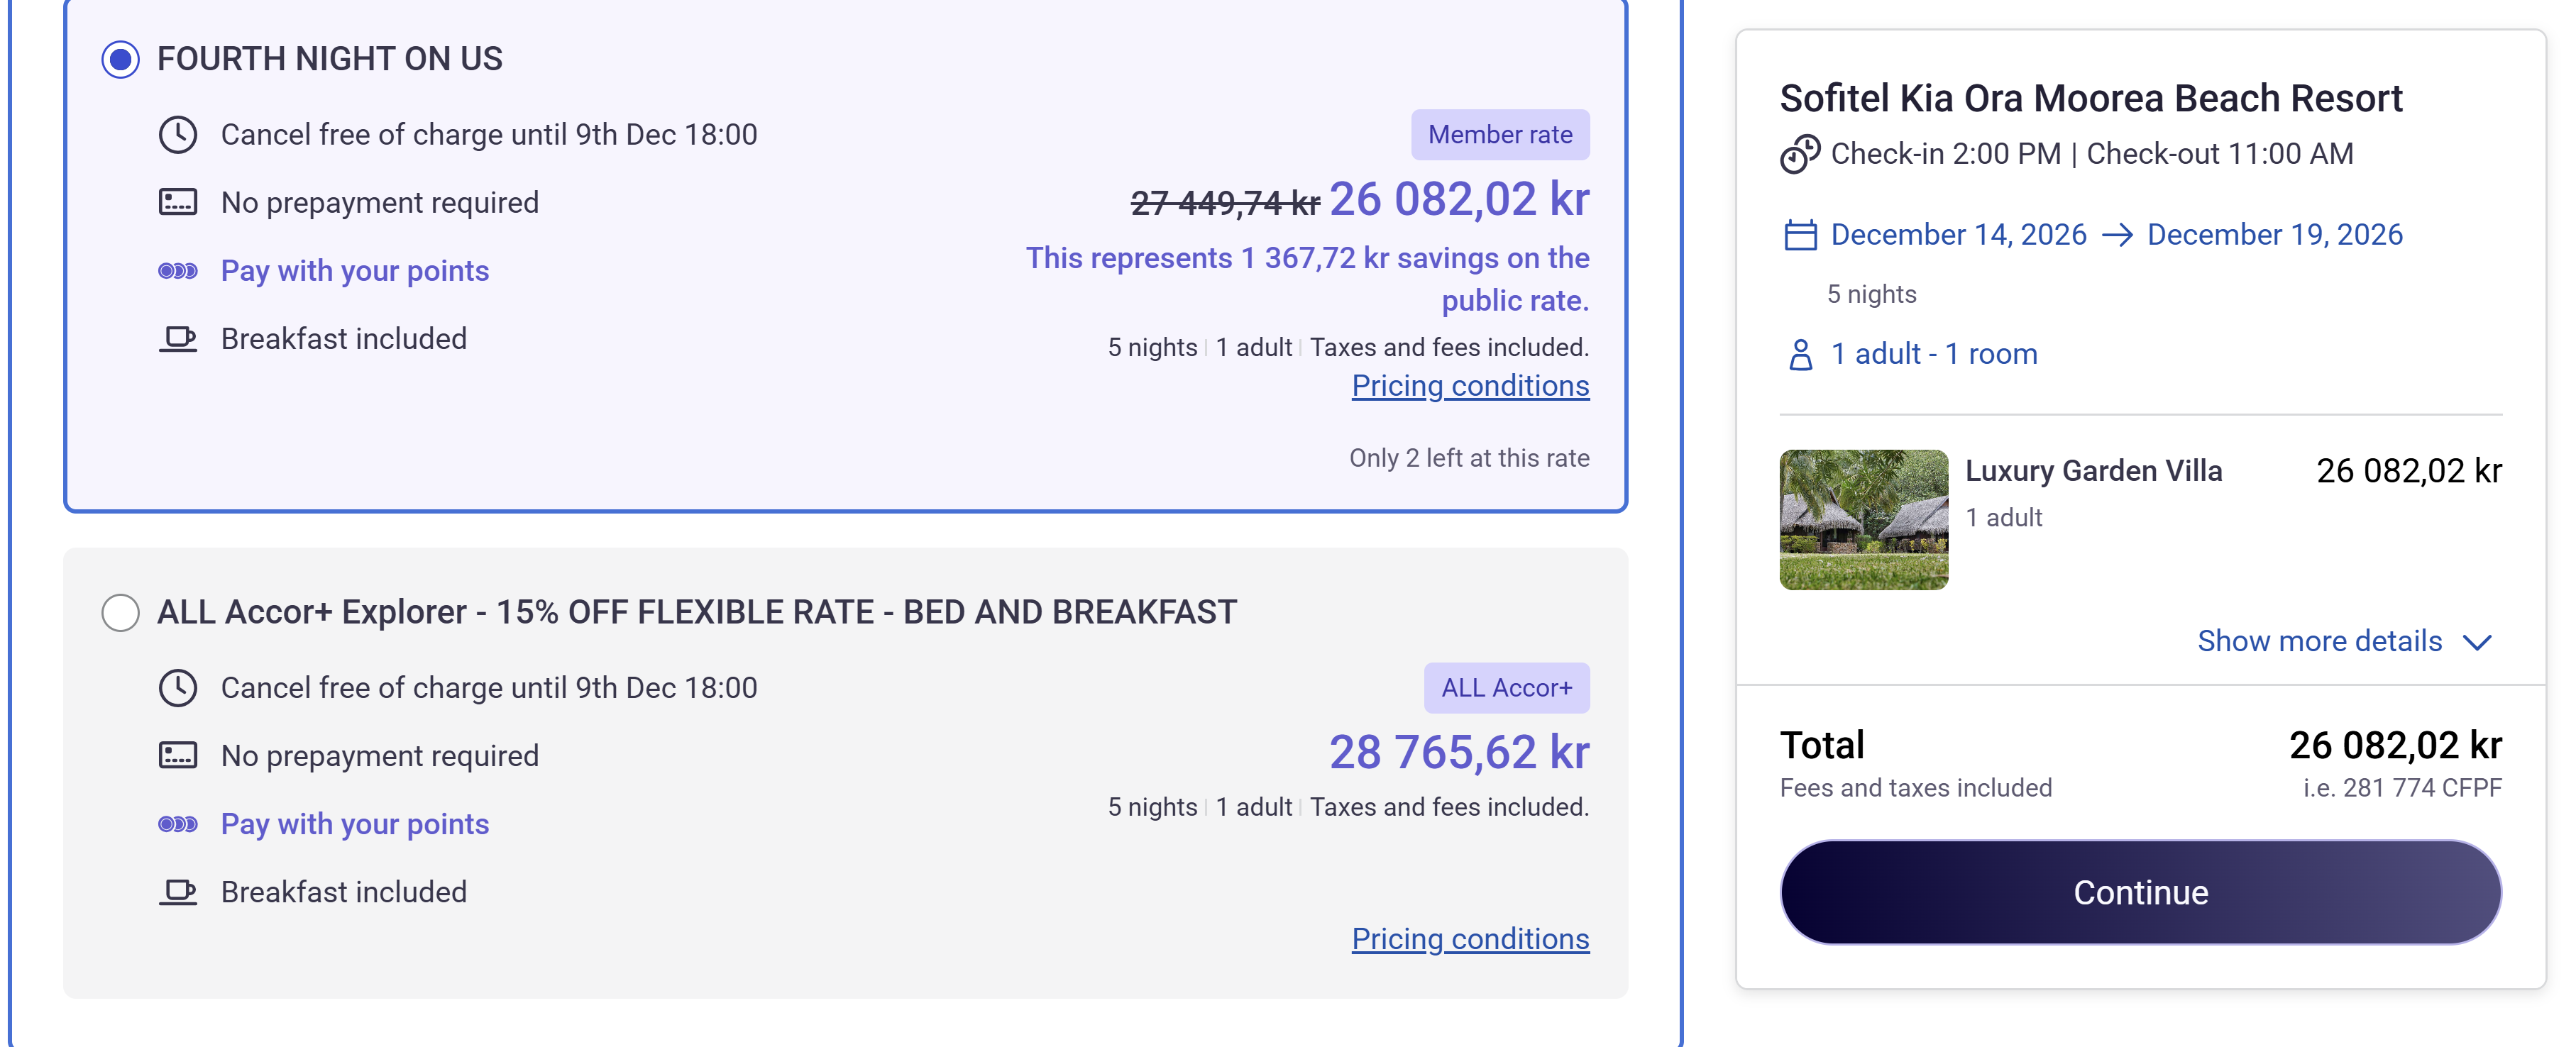Click clock icon beside Fourth Night cancellation

(178, 135)
